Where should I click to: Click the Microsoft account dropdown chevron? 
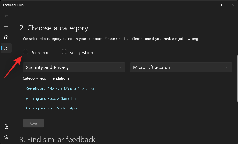coord(227,67)
